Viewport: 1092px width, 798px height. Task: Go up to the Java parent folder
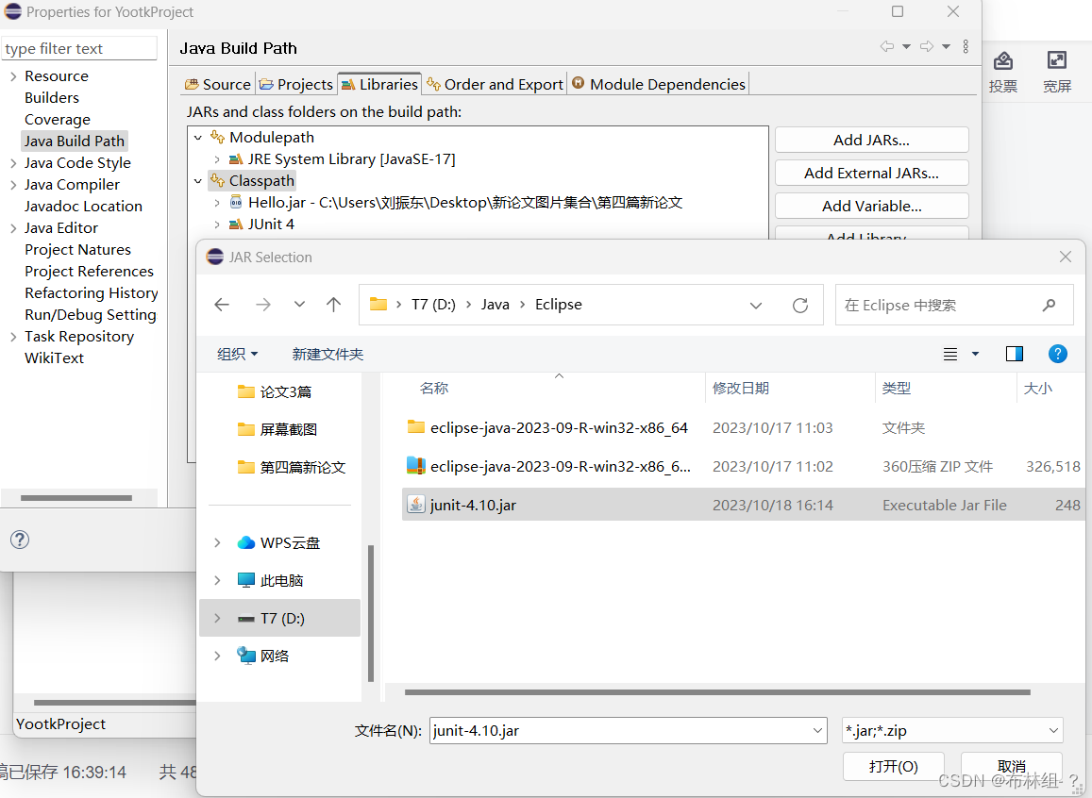pyautogui.click(x=333, y=305)
